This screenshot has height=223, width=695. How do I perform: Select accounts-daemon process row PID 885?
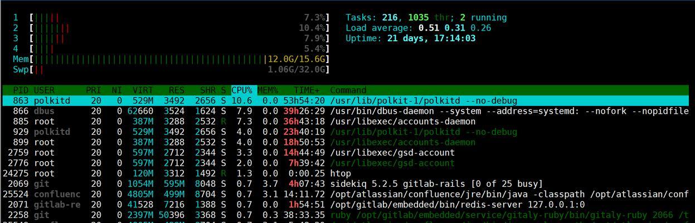(346, 122)
